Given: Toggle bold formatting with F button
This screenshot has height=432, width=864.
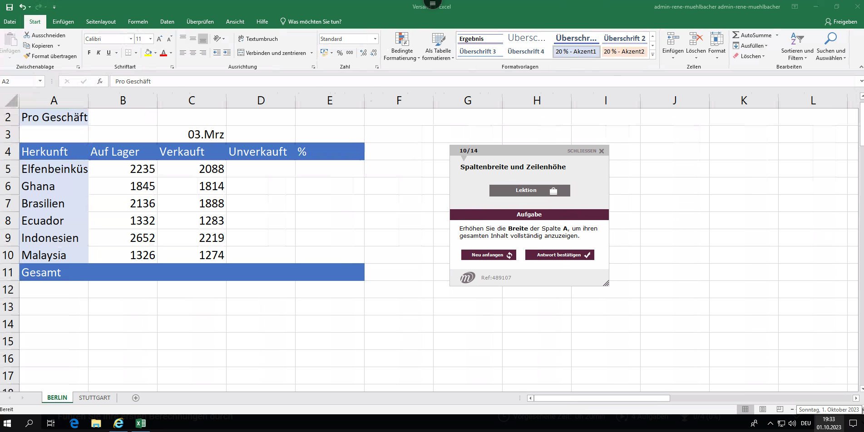Looking at the screenshot, I should pos(89,53).
